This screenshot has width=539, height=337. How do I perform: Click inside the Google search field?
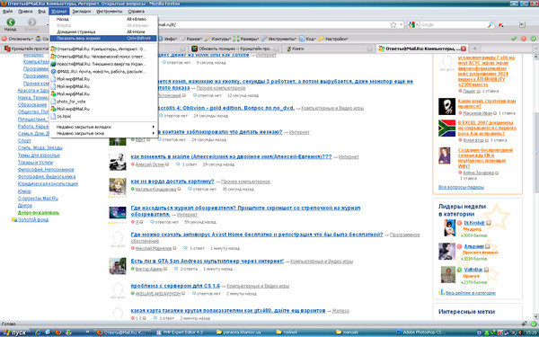coord(453,25)
